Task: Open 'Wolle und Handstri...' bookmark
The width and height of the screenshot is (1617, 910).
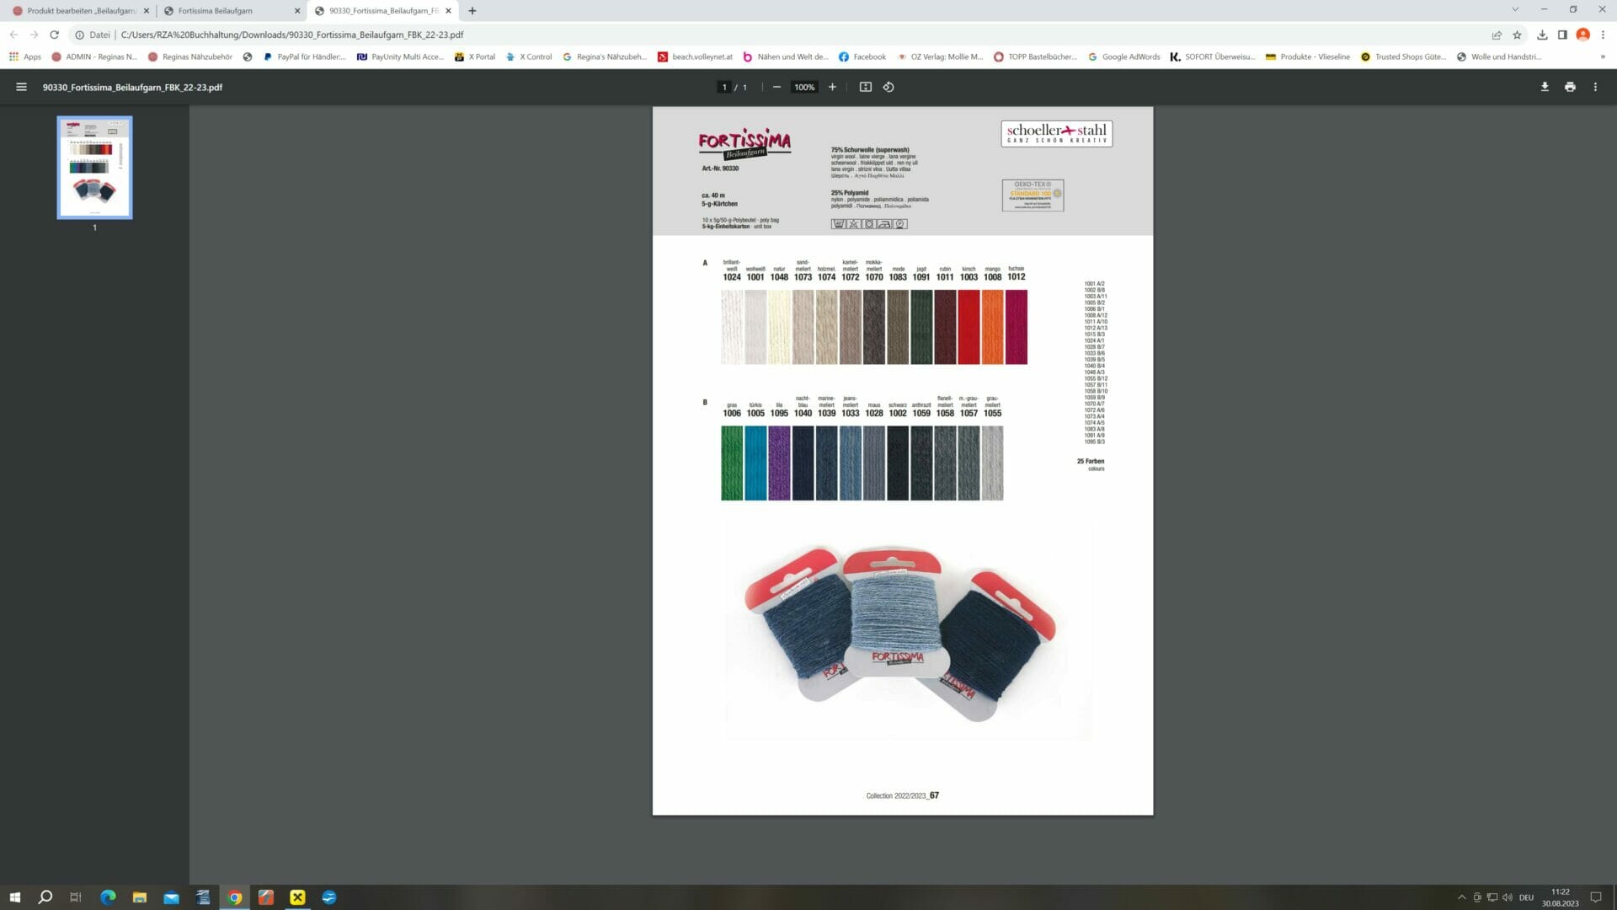Action: [1499, 56]
